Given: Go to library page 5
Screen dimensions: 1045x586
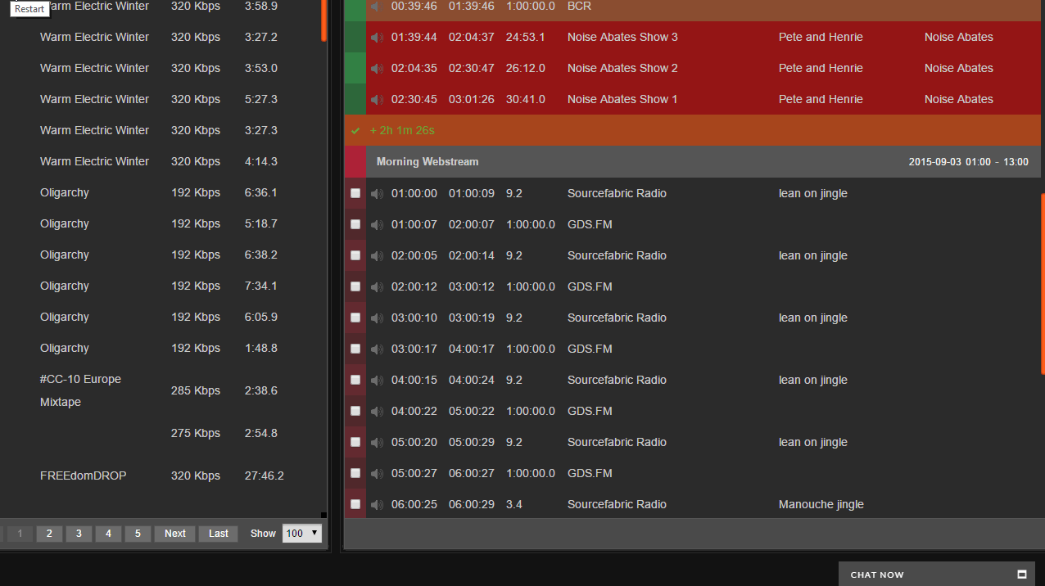Looking at the screenshot, I should pyautogui.click(x=138, y=534).
